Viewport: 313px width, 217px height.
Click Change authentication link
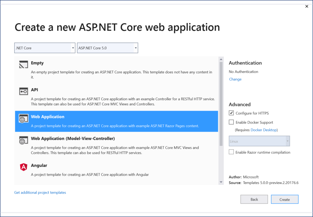[x=235, y=79]
